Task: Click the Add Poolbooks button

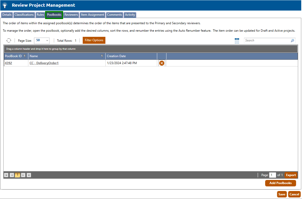Action: coord(280,183)
